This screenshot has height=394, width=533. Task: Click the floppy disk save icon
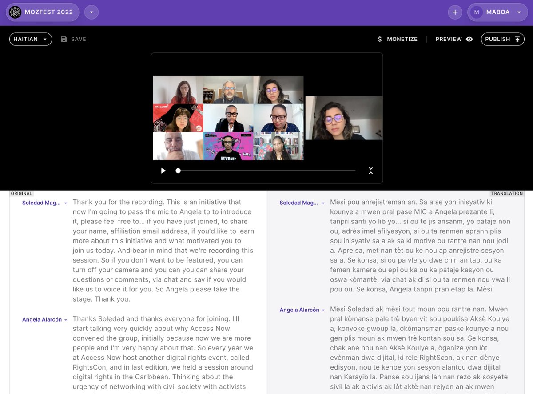click(x=64, y=39)
